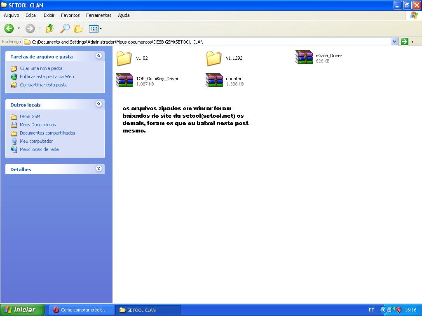
Task: Click the PT language indicator
Action: point(371,310)
